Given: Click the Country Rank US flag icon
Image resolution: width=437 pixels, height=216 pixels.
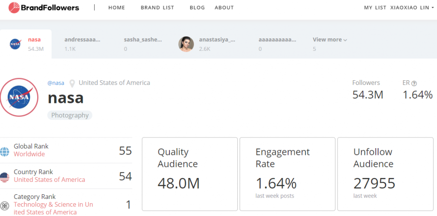Looking at the screenshot, I should point(4,177).
